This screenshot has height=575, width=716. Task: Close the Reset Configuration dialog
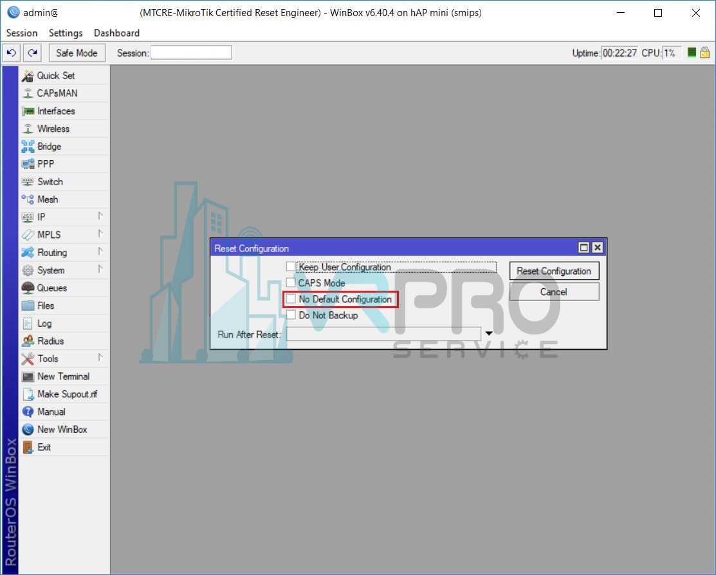[x=597, y=248]
